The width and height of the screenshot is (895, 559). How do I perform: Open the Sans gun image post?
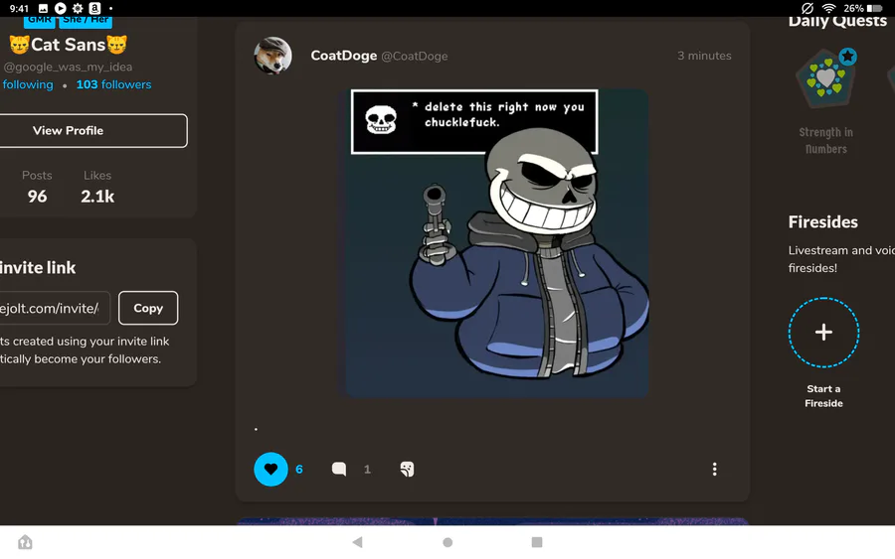[x=496, y=243]
